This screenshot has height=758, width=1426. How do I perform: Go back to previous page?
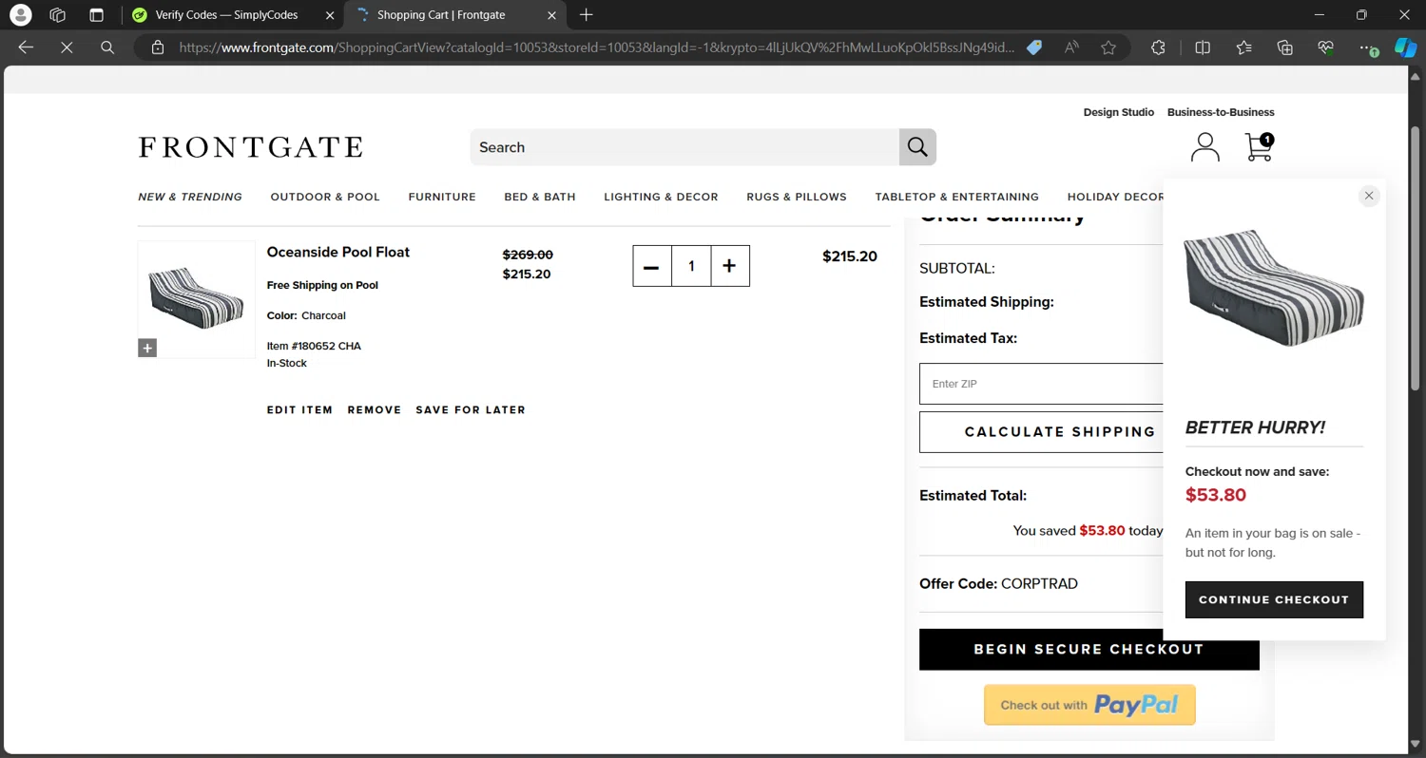click(26, 47)
